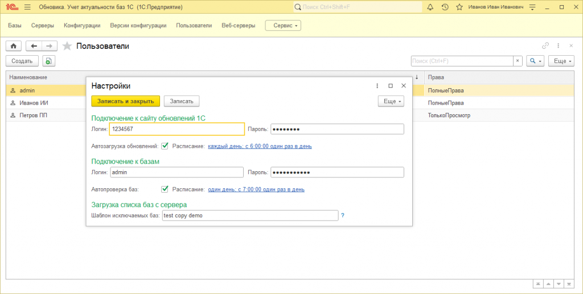Open title bar settings lines icon
Image resolution: width=583 pixels, height=294 pixels.
(532, 7)
